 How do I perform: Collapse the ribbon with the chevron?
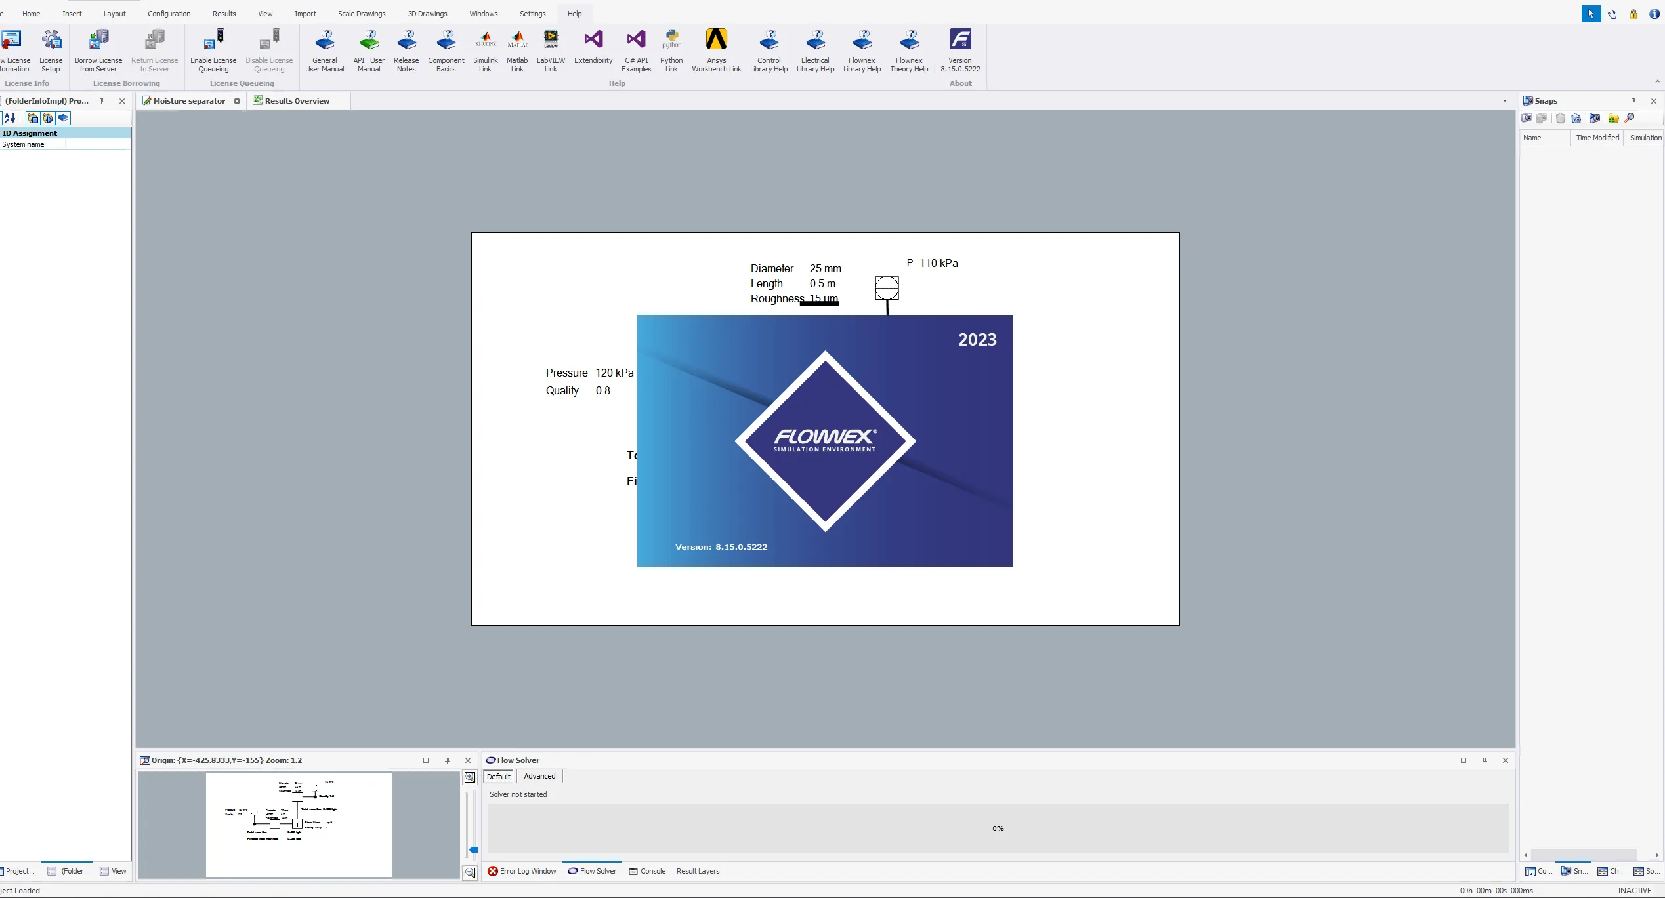coord(1658,82)
